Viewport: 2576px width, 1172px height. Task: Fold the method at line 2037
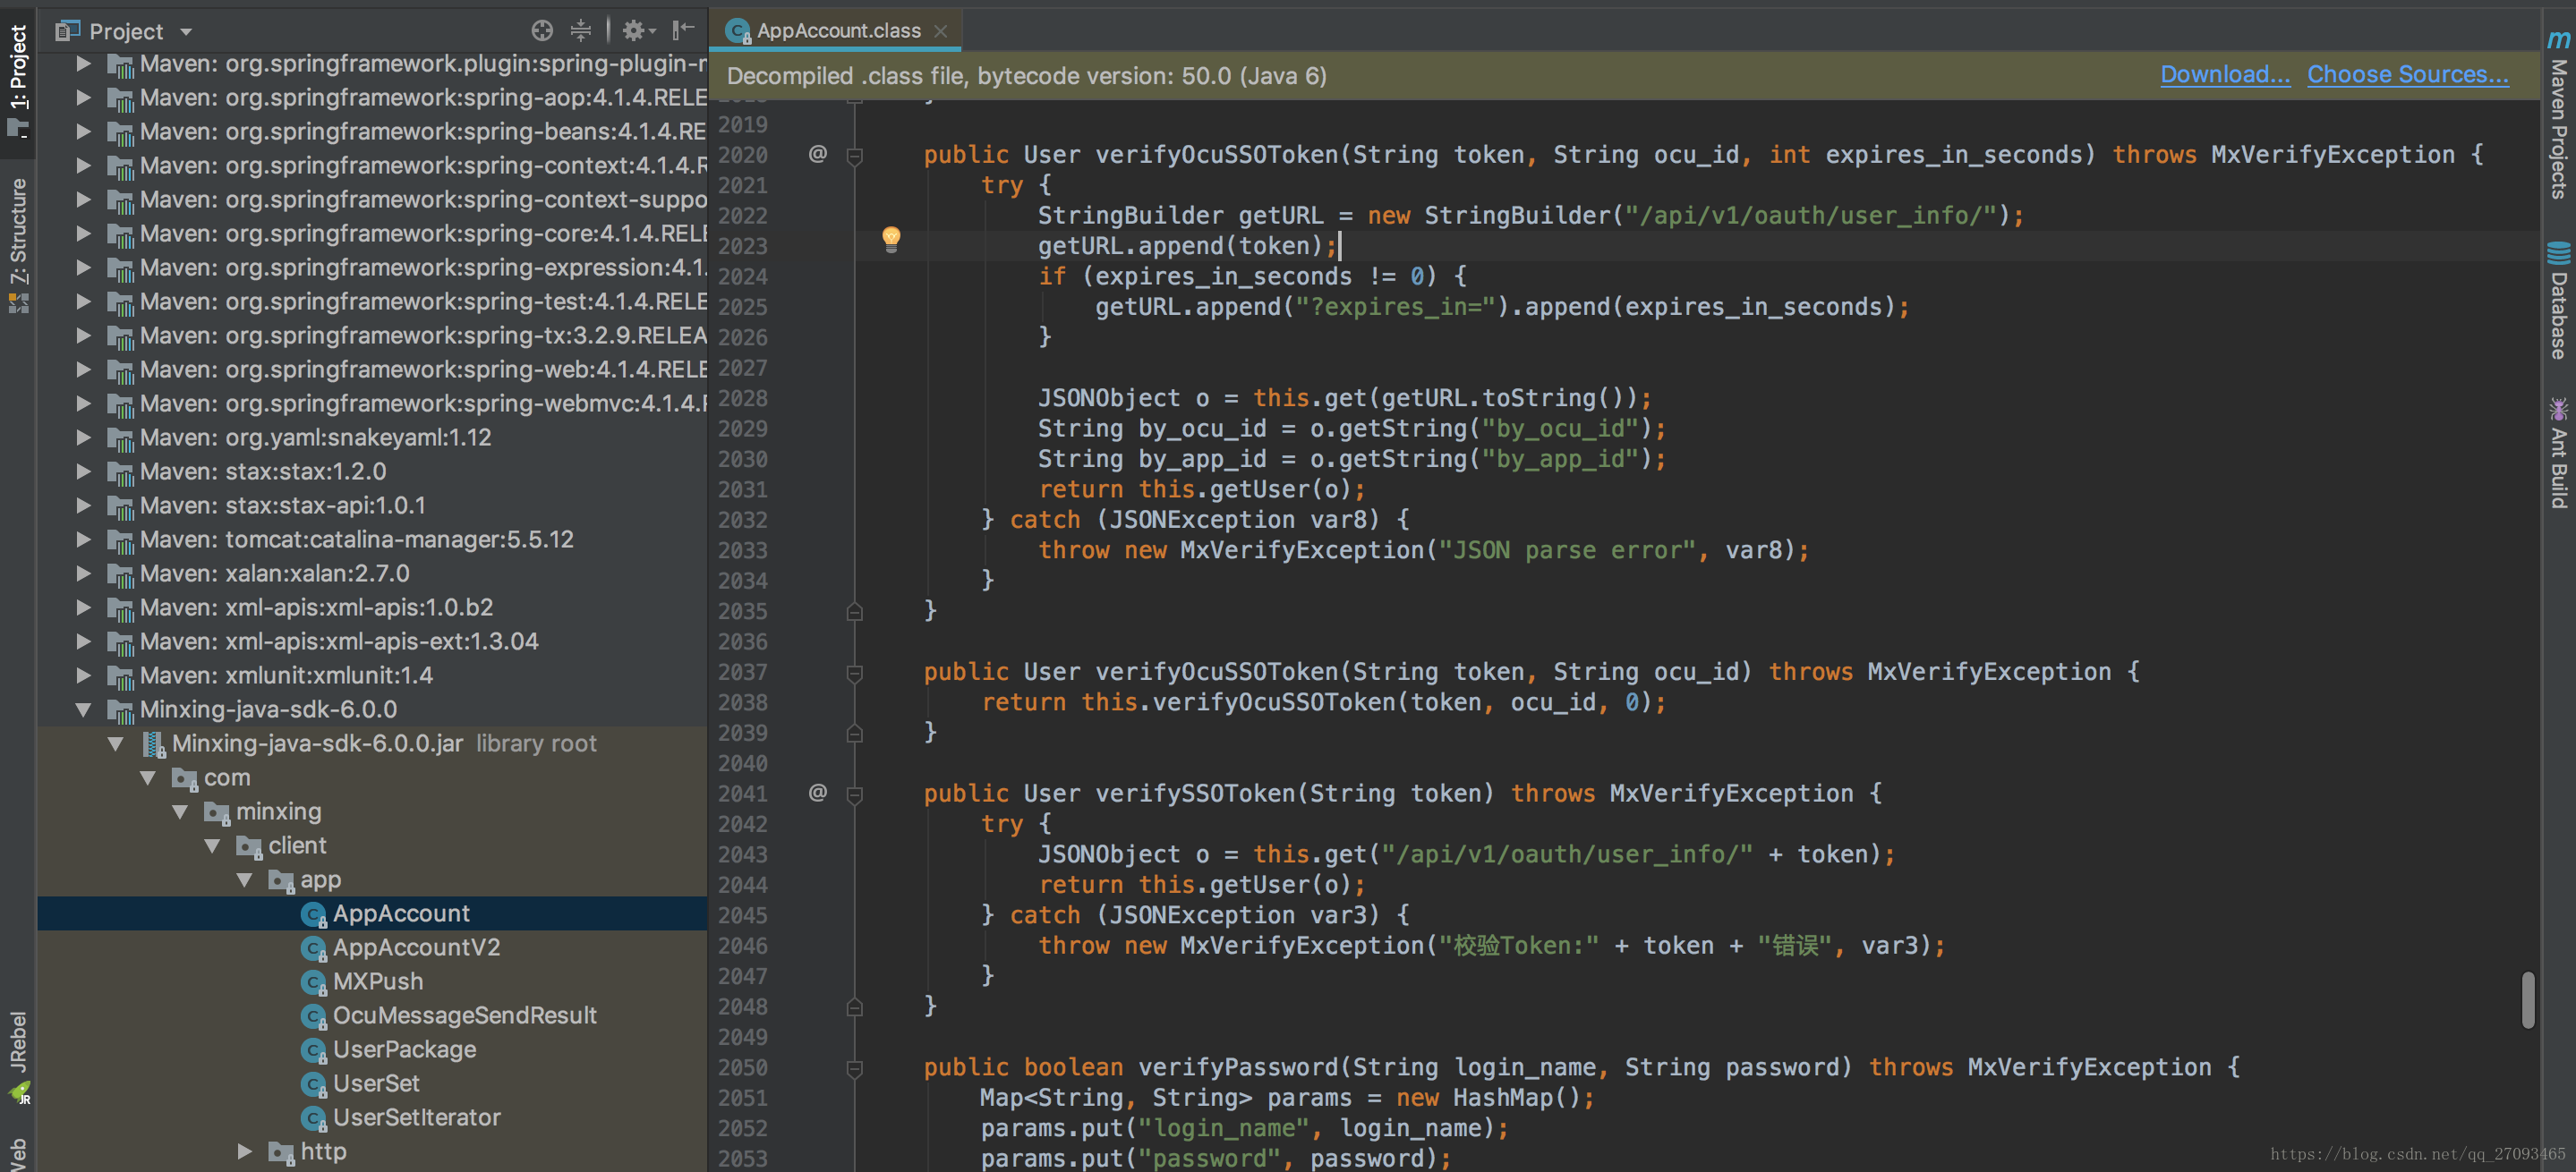[x=855, y=674]
